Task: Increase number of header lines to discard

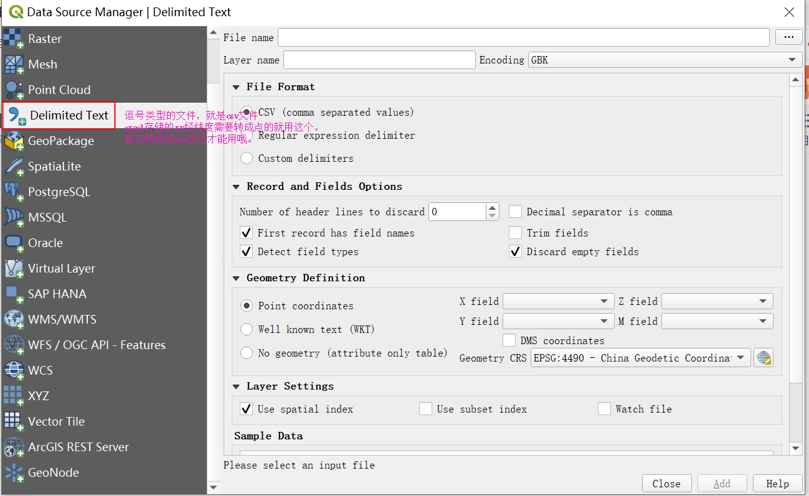Action: click(493, 208)
